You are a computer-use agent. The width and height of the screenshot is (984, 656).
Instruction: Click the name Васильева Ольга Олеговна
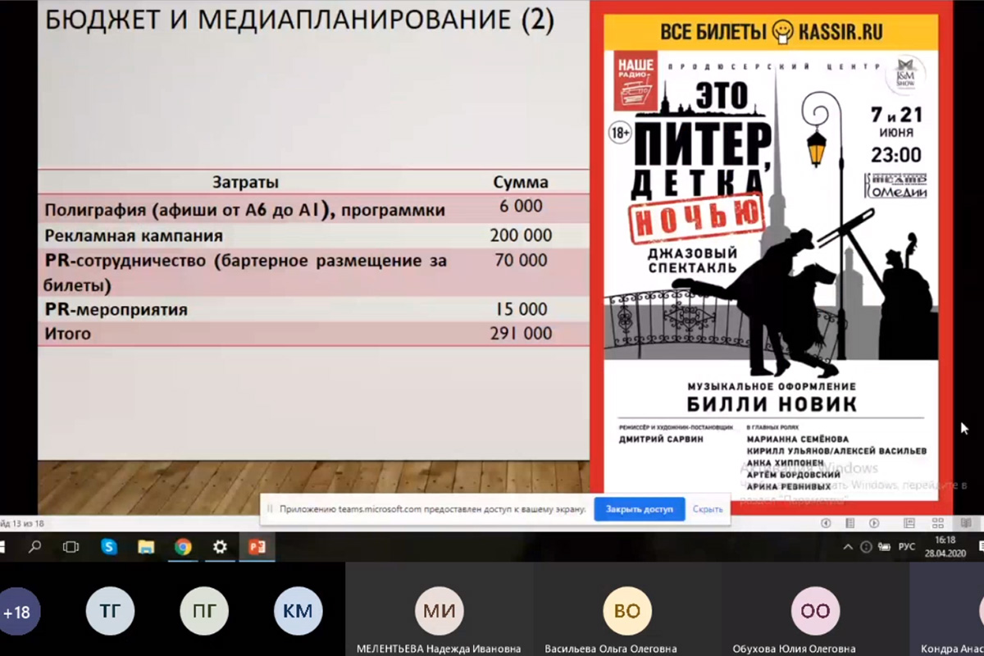point(611,649)
